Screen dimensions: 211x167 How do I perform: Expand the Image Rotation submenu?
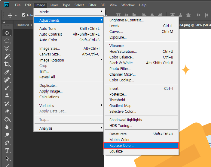(x=69, y=60)
